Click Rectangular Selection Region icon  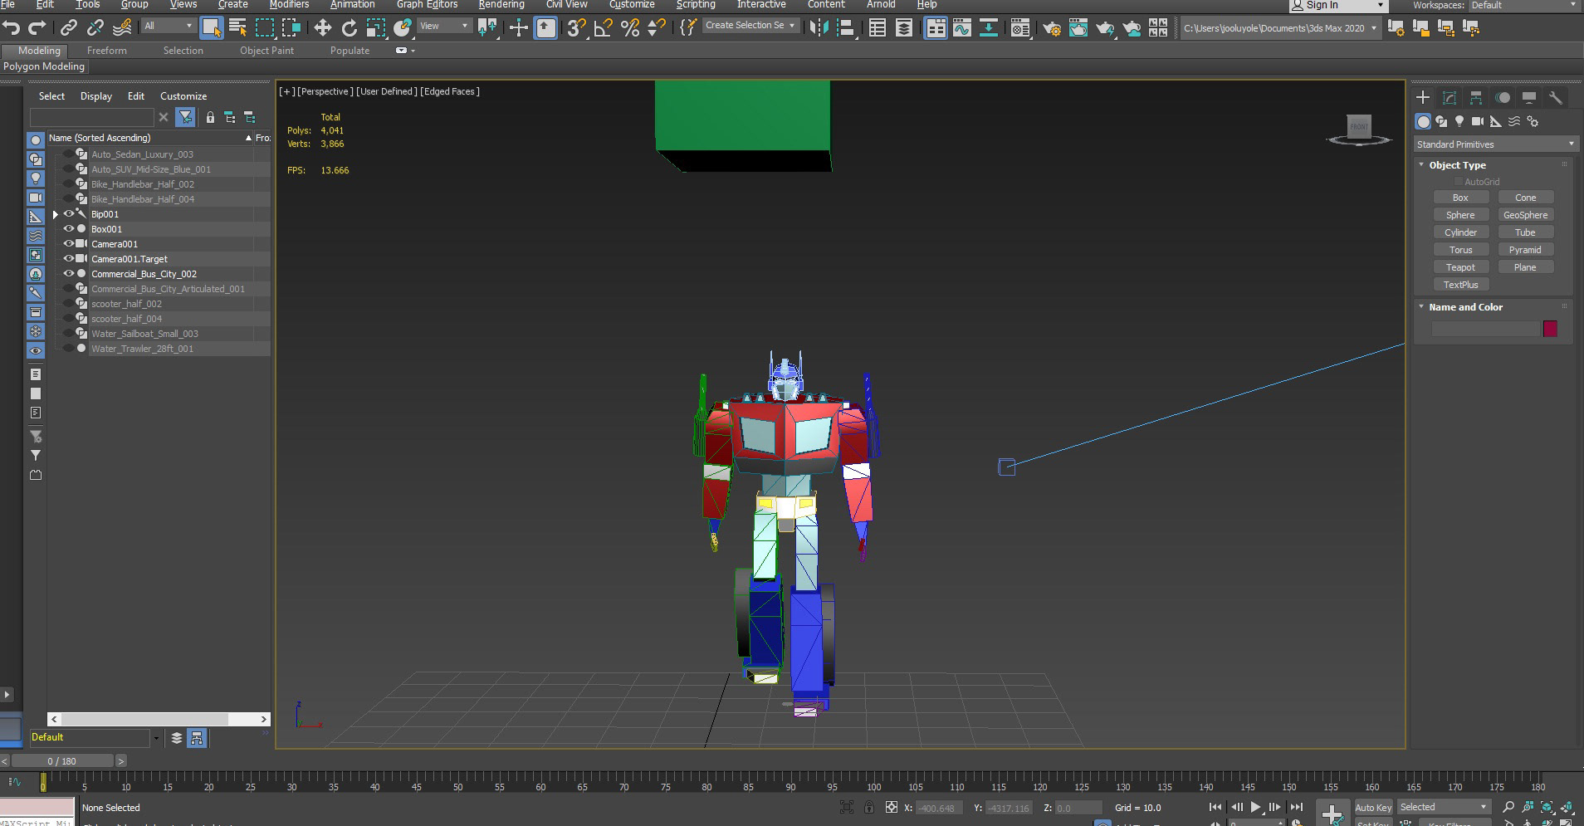[264, 28]
